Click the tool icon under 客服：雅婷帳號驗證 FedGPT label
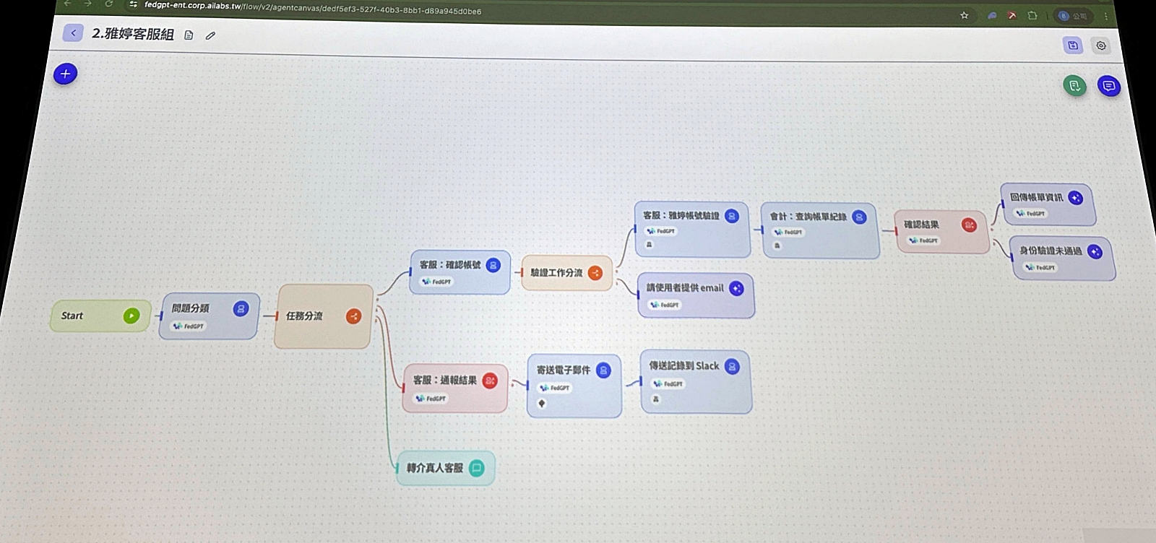Image resolution: width=1156 pixels, height=543 pixels. [649, 245]
